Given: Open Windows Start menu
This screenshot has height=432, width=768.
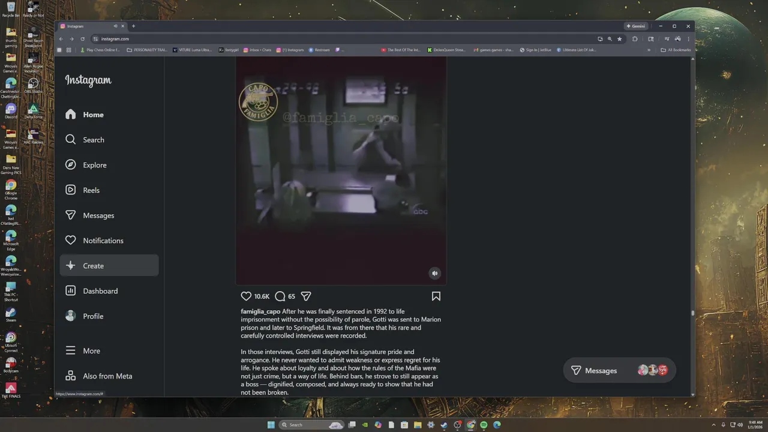Looking at the screenshot, I should (271, 425).
